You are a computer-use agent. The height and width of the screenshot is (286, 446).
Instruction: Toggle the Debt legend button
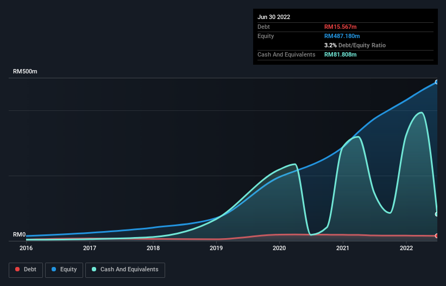[26, 270]
